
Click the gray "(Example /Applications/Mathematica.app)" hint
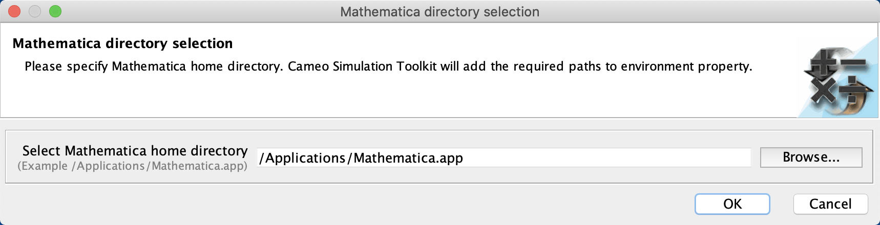[x=132, y=166]
